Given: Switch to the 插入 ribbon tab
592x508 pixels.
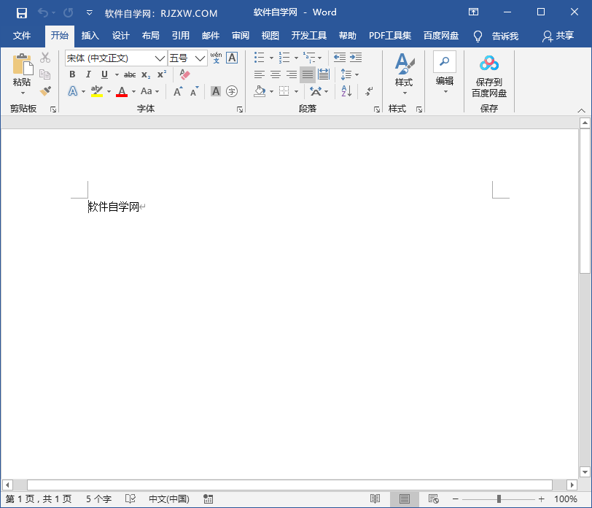Looking at the screenshot, I should 90,36.
